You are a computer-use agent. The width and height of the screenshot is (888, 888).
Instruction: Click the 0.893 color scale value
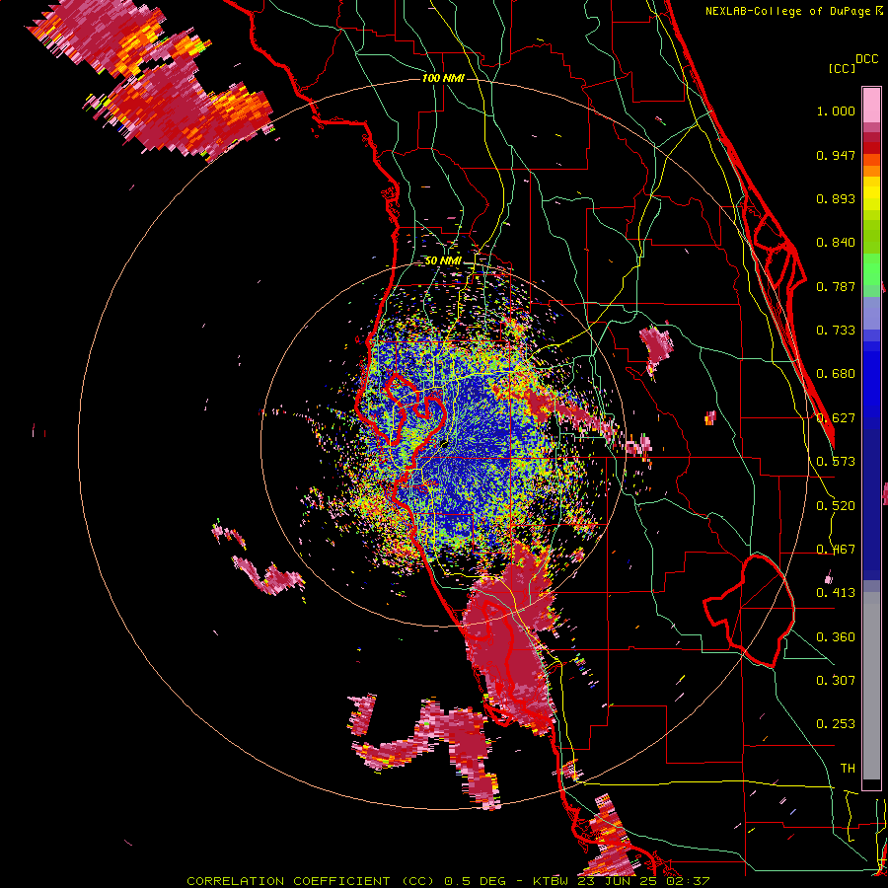(x=836, y=198)
